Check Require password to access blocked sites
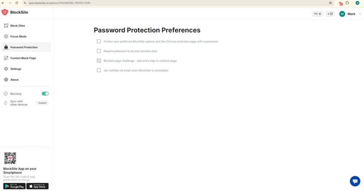This screenshot has width=364, height=191. 99,51
